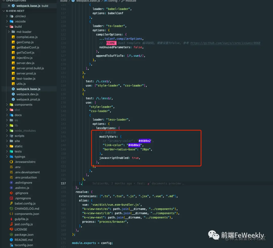Follow the vuejs core issues 4668 link
Image resolution: width=273 pixels, height=248 pixels.
(225, 43)
